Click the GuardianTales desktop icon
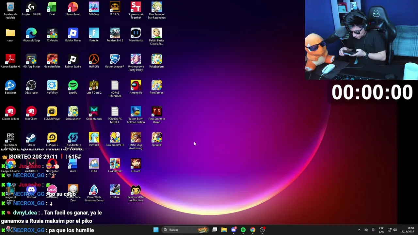 (52, 61)
